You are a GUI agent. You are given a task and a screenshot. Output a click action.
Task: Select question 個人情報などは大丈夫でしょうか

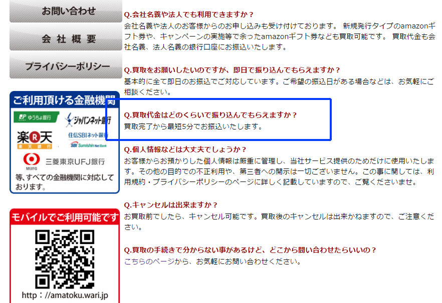point(185,149)
